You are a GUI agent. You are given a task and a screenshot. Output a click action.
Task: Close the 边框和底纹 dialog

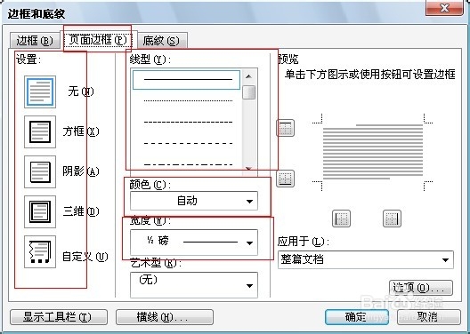click(x=445, y=8)
